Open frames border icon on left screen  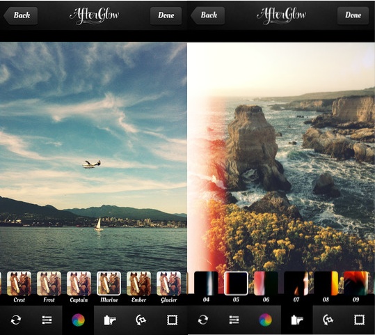coord(173,320)
